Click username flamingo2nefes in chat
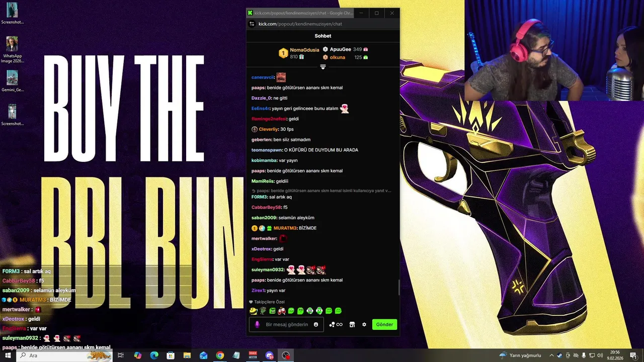The width and height of the screenshot is (644, 362). point(269,119)
